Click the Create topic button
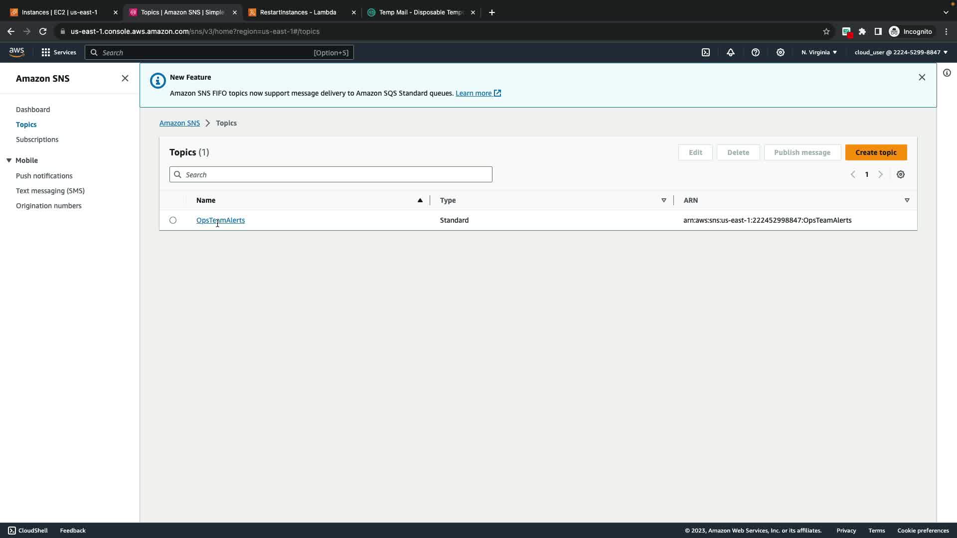The width and height of the screenshot is (957, 538). tap(876, 152)
